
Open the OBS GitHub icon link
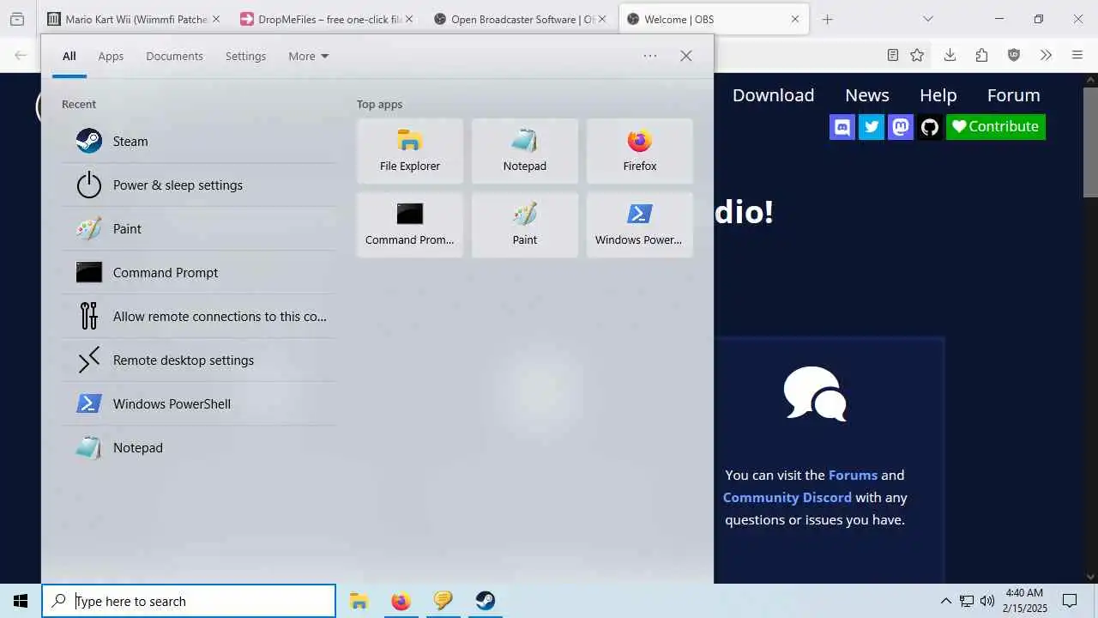click(x=930, y=127)
